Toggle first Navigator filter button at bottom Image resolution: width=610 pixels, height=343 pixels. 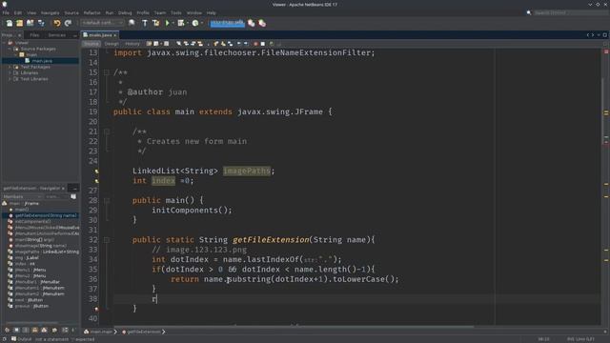[7, 330]
